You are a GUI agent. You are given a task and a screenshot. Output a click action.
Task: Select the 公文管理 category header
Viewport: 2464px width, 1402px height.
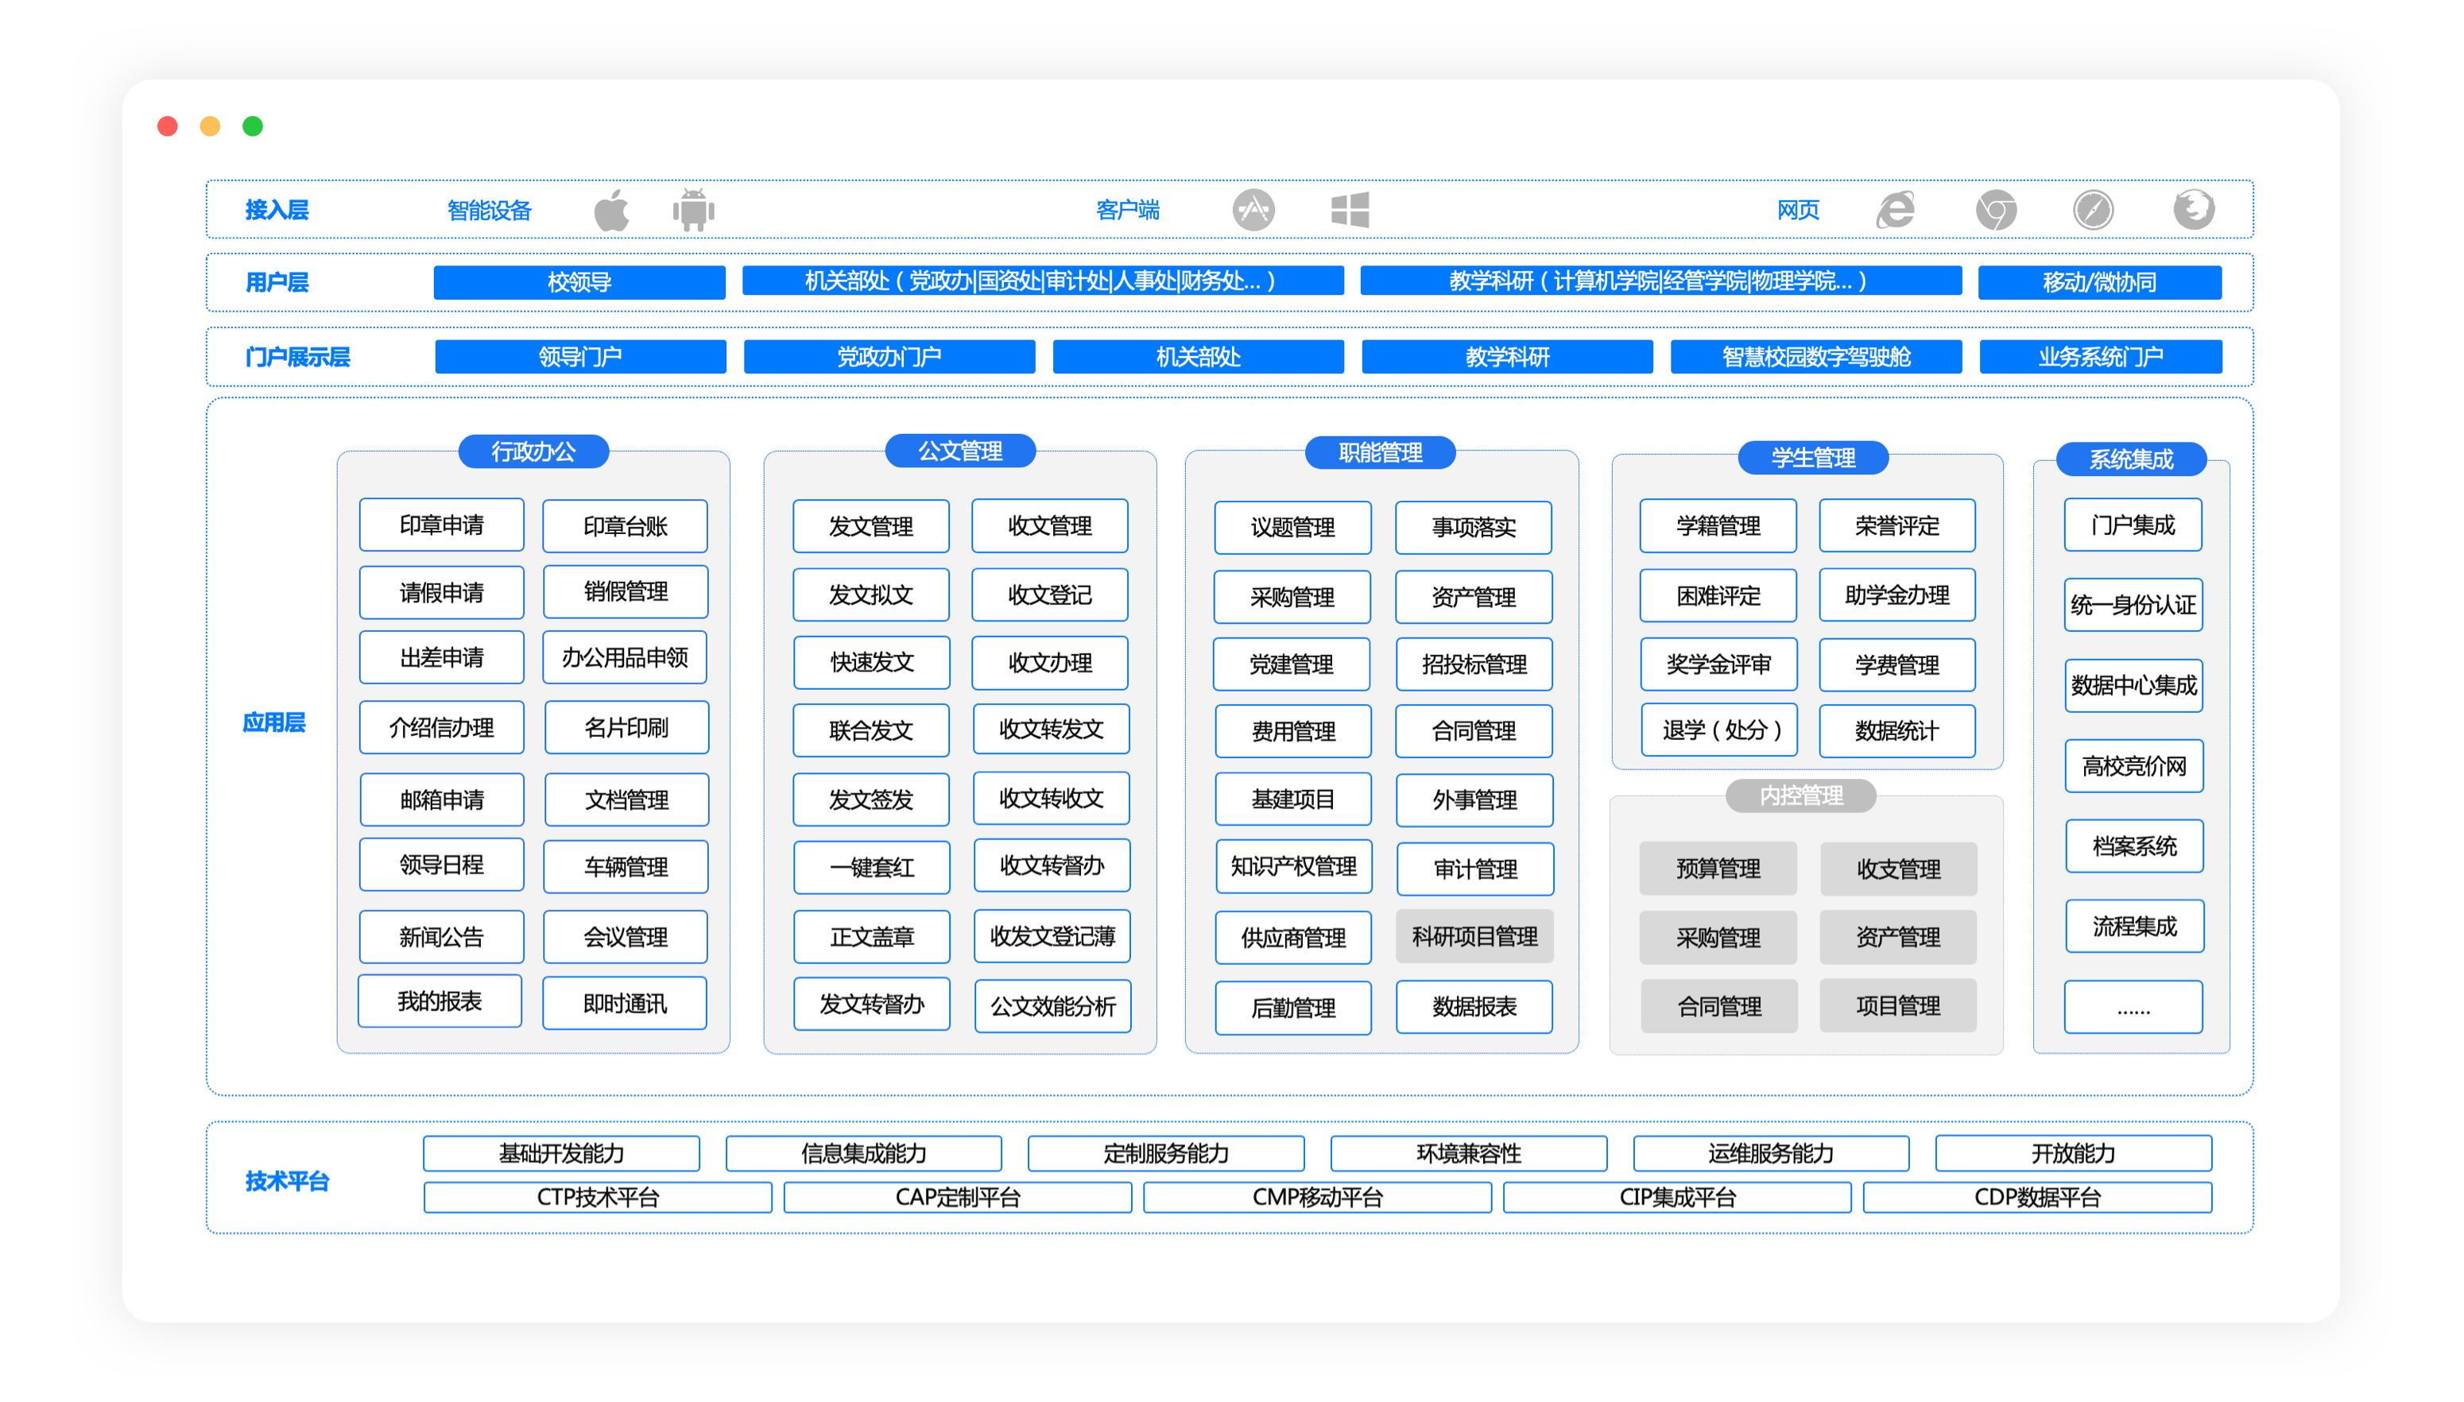(960, 451)
